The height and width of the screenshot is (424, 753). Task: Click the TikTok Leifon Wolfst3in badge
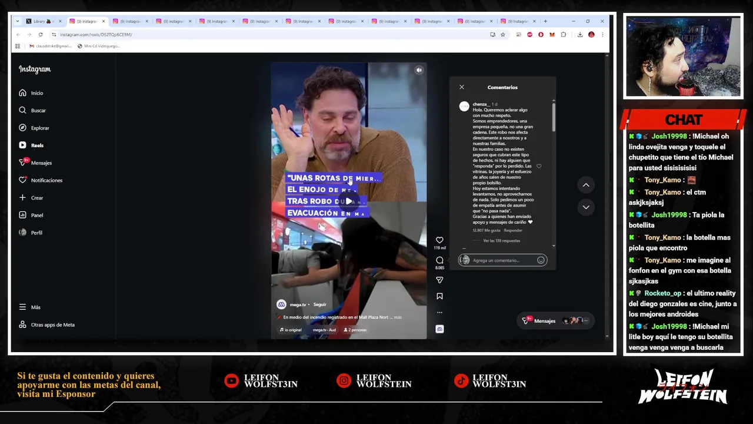(491, 381)
